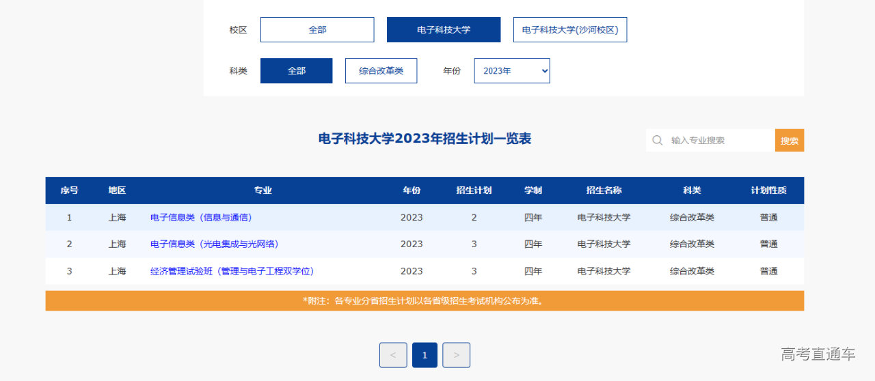Click 综合改革类 in the 信息与通信 row
Screen dimensions: 875x381
pos(692,218)
